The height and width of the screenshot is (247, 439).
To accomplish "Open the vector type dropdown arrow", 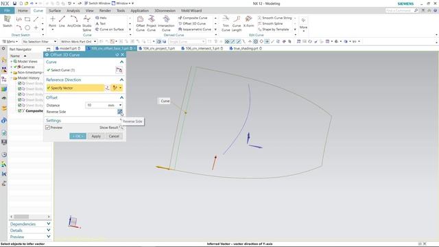I will (x=121, y=88).
